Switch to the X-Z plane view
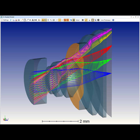Screen dimensions: 140x140 (x=62, y=20)
